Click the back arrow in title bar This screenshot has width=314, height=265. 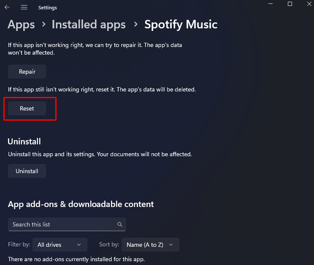[7, 7]
